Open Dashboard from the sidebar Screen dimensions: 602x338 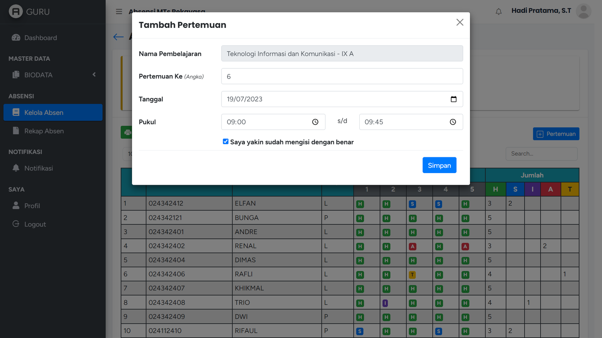(x=40, y=38)
